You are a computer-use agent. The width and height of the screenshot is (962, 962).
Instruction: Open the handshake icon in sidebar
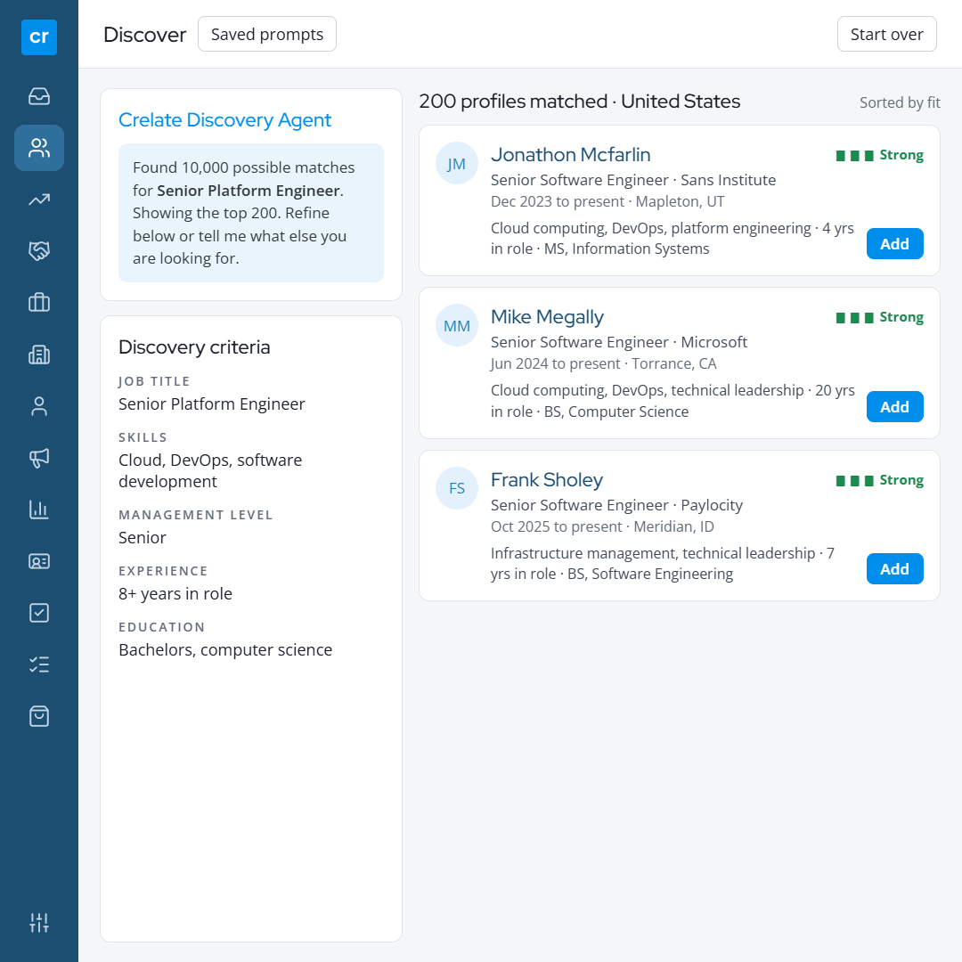click(39, 251)
